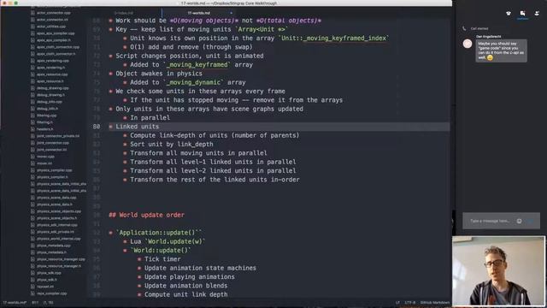Click 'Application::update()' code line

coord(159,233)
